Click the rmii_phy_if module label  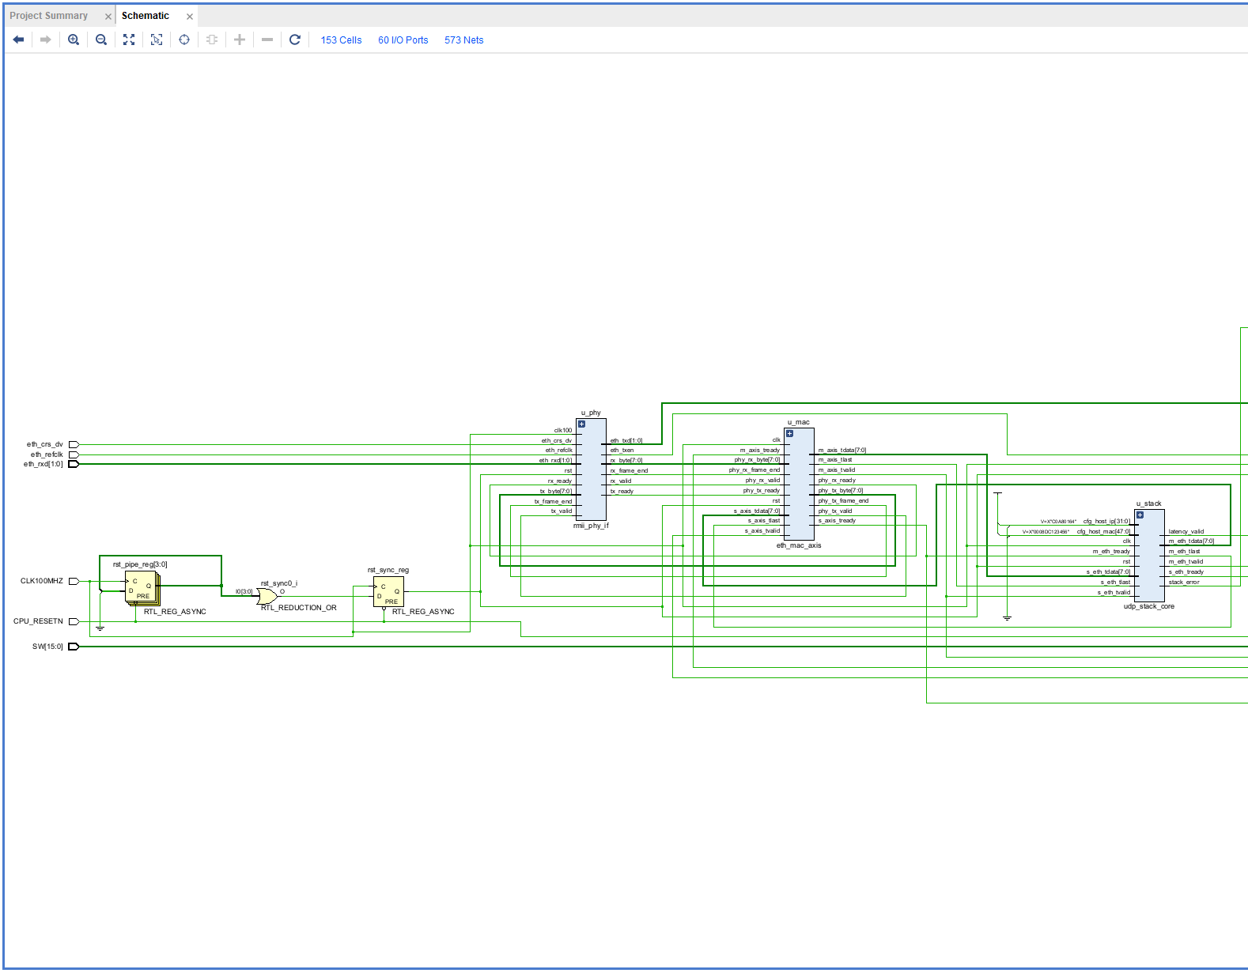[x=591, y=526]
